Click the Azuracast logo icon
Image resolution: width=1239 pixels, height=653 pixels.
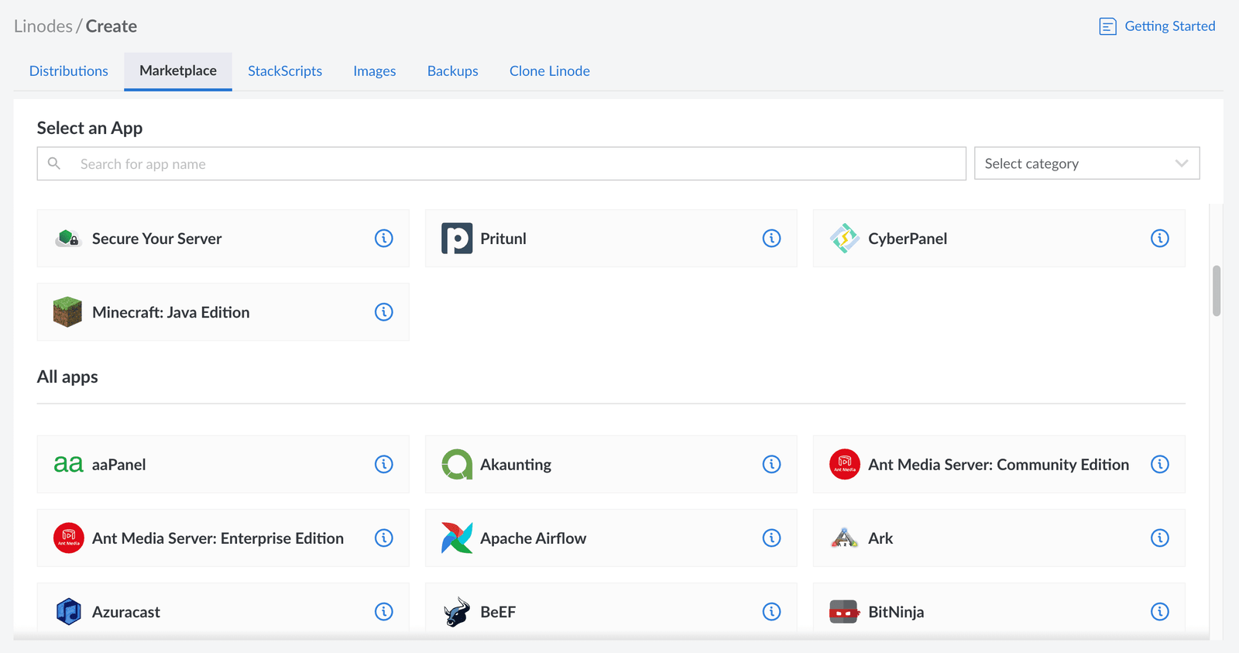coord(68,611)
